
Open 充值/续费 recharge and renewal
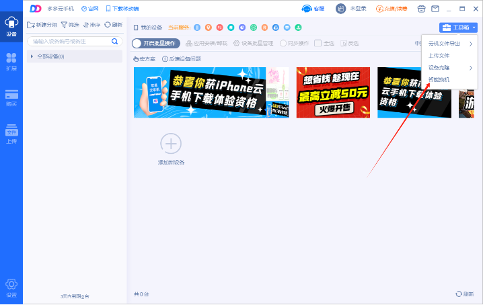point(392,9)
